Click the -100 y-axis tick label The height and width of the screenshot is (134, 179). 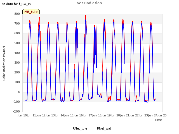click(x=17, y=102)
